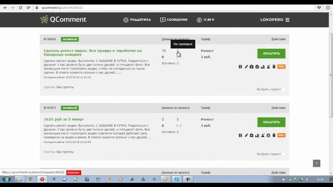The image size is (333, 187).
Task: Open chart statistics icon for project 97873
Action: pos(257,135)
